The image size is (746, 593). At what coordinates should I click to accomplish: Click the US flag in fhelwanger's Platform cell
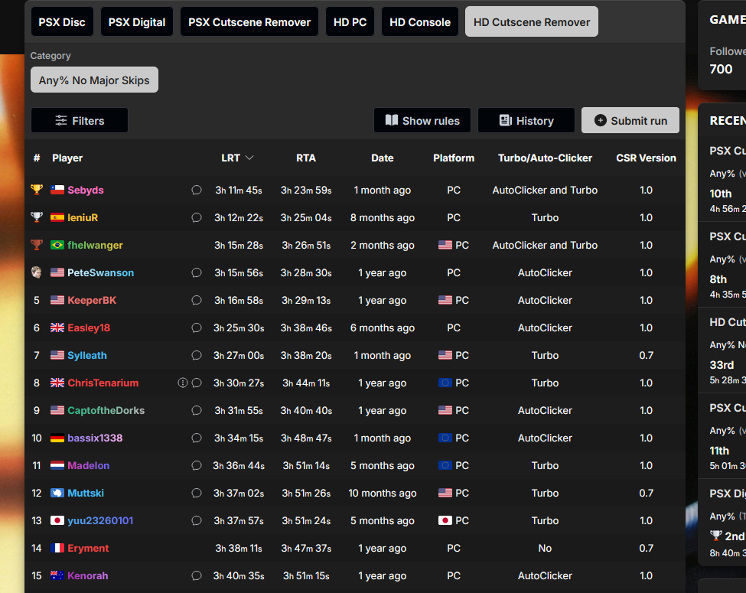tap(445, 245)
